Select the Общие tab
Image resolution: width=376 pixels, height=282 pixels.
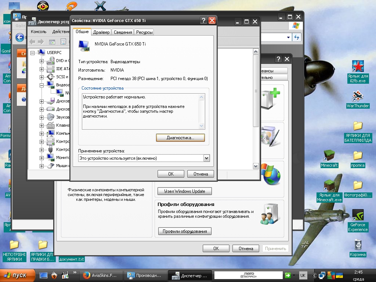[82, 32]
